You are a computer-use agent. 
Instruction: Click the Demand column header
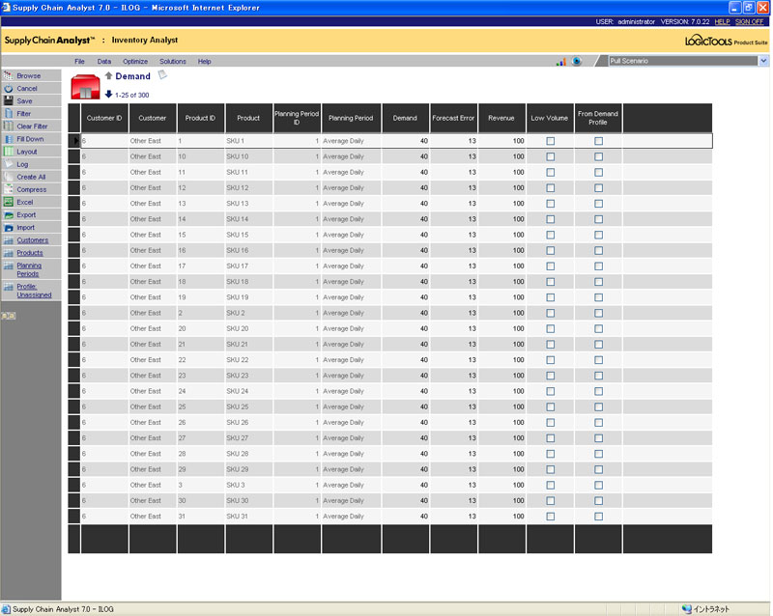click(x=405, y=118)
